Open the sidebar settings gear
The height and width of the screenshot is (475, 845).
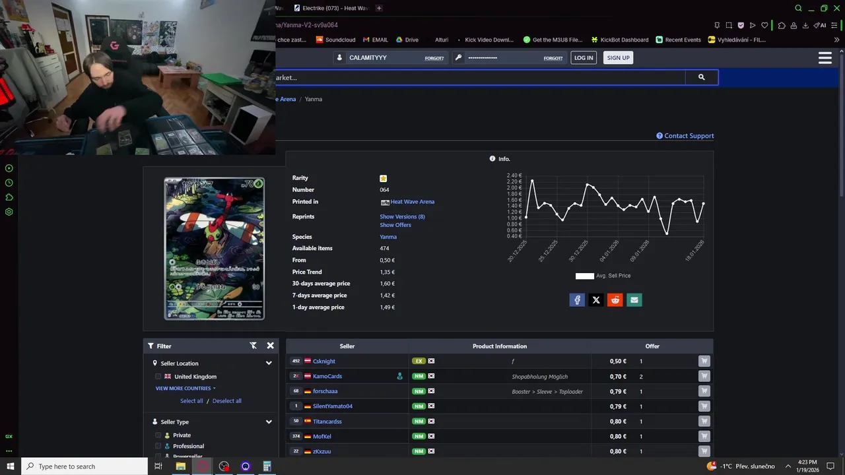9,212
